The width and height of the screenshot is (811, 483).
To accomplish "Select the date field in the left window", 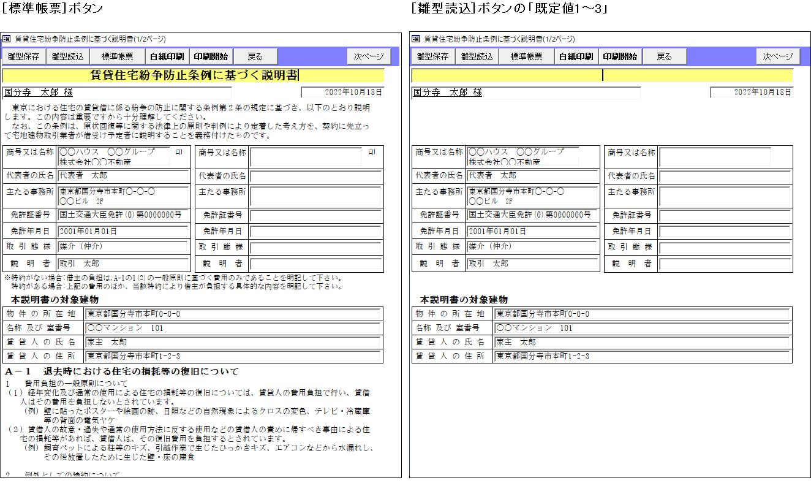I will pyautogui.click(x=342, y=93).
